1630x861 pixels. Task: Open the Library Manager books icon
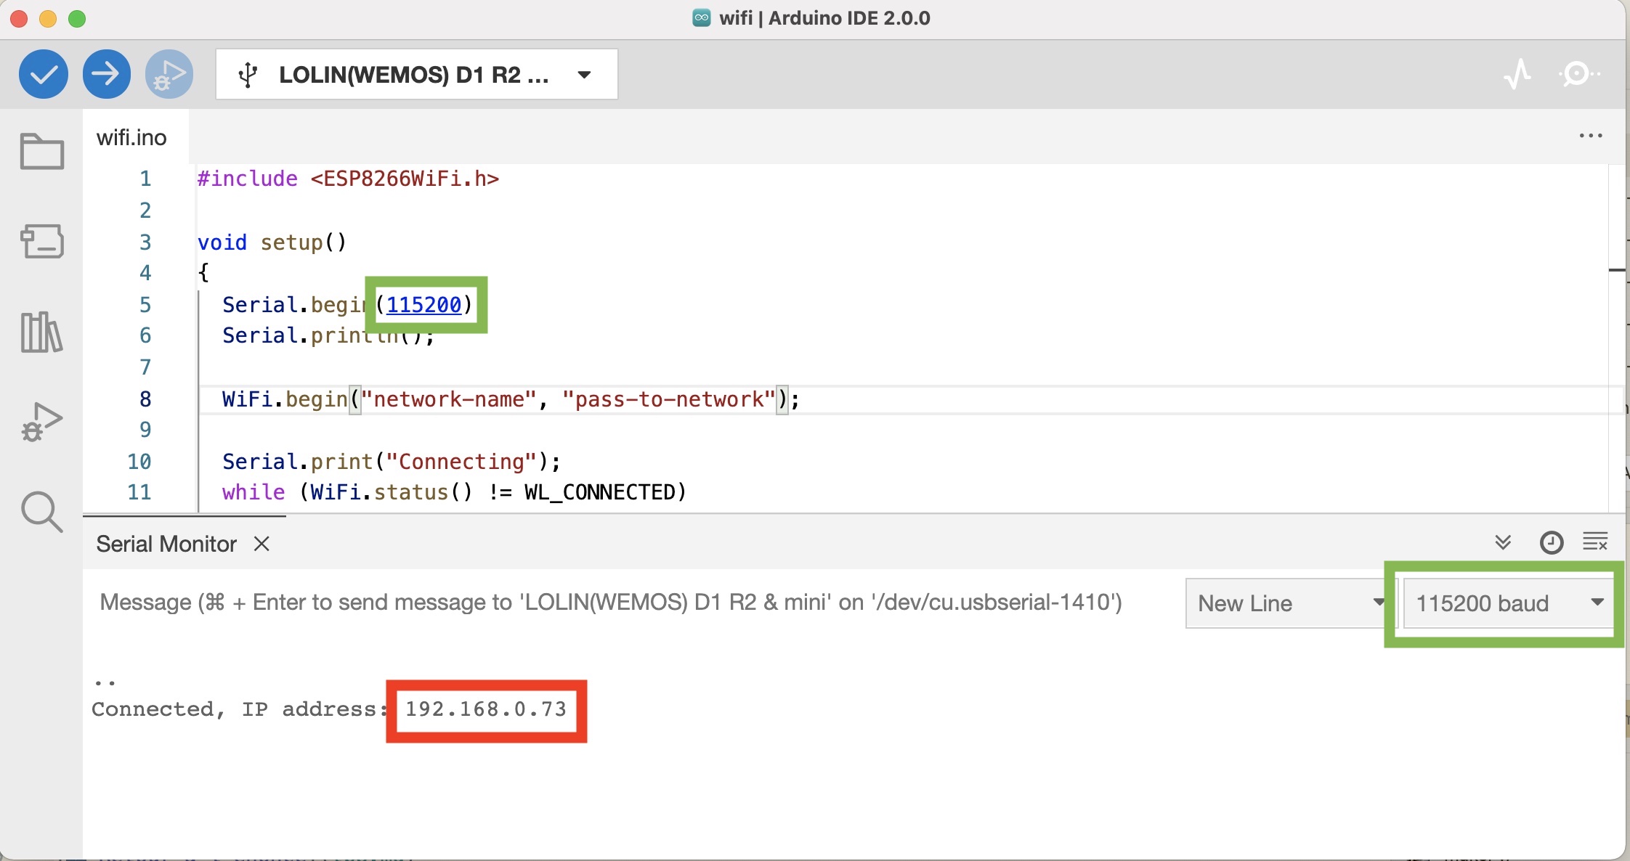pyautogui.click(x=42, y=332)
